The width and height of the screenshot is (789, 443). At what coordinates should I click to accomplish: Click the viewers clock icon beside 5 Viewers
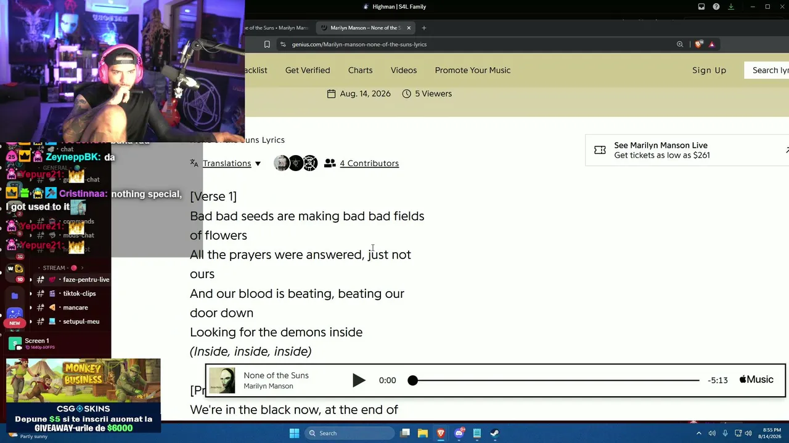(407, 94)
